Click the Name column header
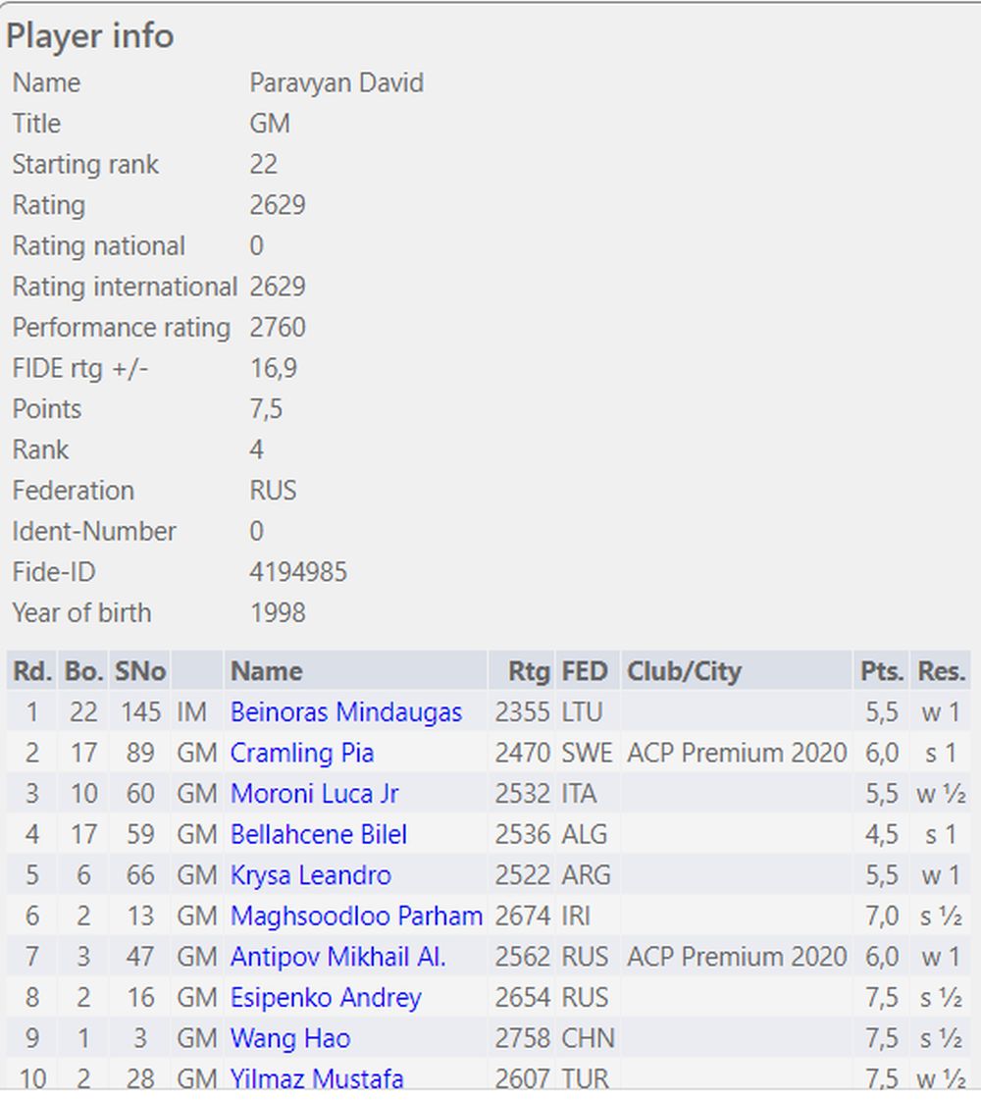This screenshot has width=981, height=1102. click(x=266, y=671)
